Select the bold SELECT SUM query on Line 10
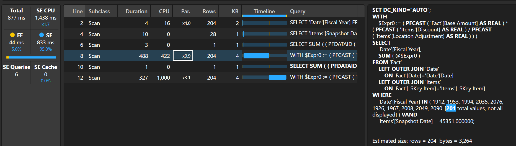The image size is (516, 146). coord(323,66)
